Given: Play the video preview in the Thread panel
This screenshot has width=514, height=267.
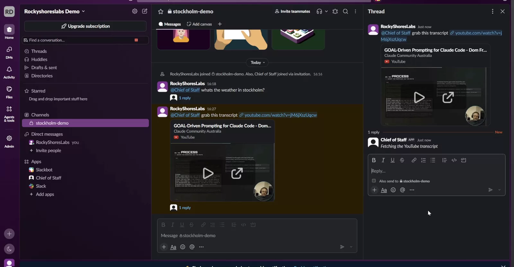Looking at the screenshot, I should pyautogui.click(x=419, y=97).
